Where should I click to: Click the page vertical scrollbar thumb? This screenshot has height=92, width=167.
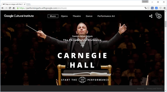tap(165, 24)
